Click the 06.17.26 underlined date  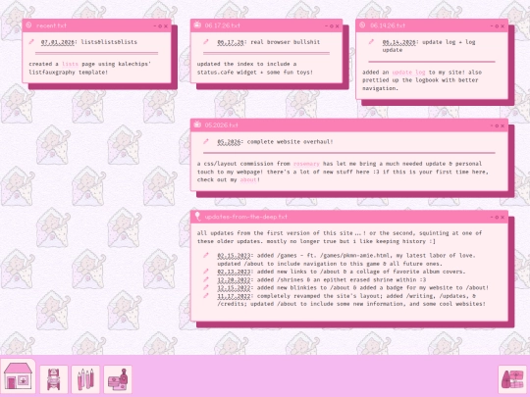[231, 42]
